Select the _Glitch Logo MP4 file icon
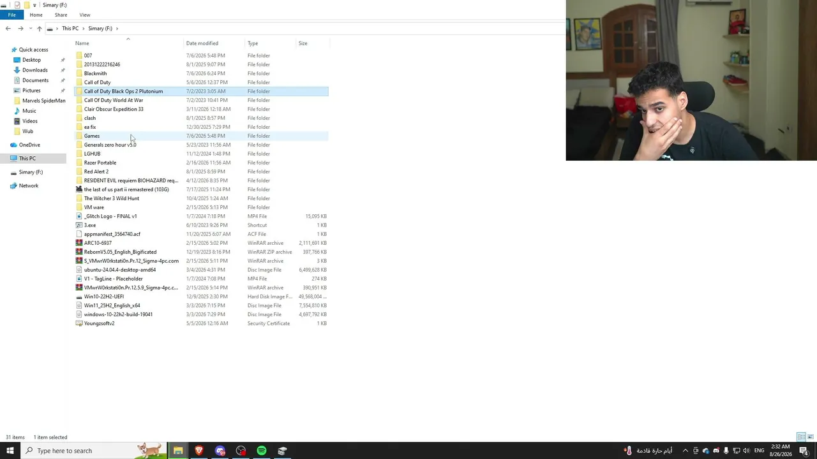 point(79,216)
